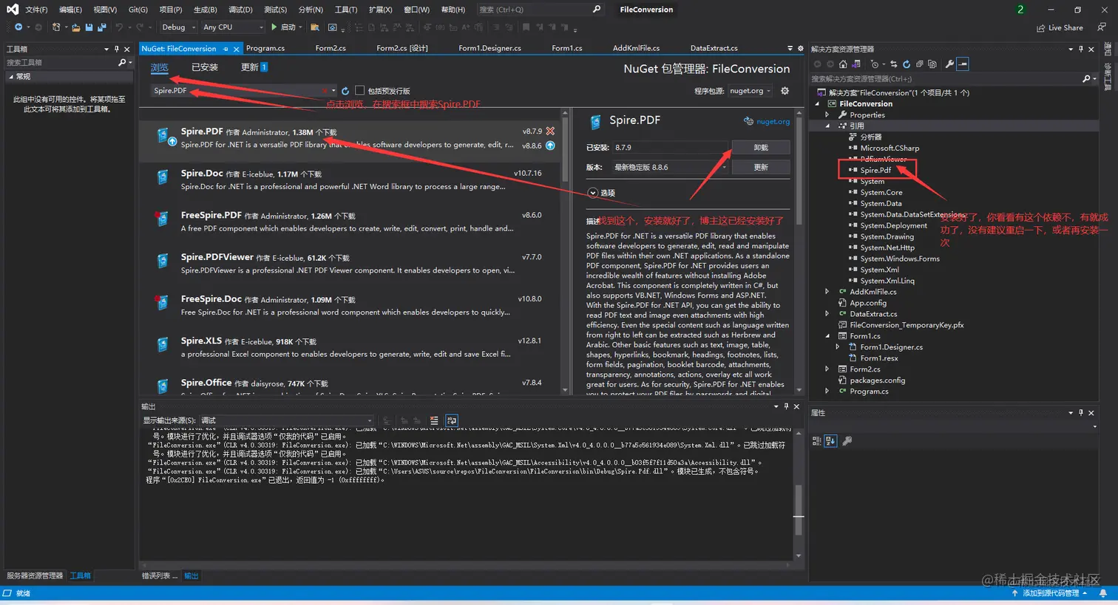This screenshot has height=605, width=1118.
Task: Click the Preview Selected Items icon
Action: click(963, 64)
